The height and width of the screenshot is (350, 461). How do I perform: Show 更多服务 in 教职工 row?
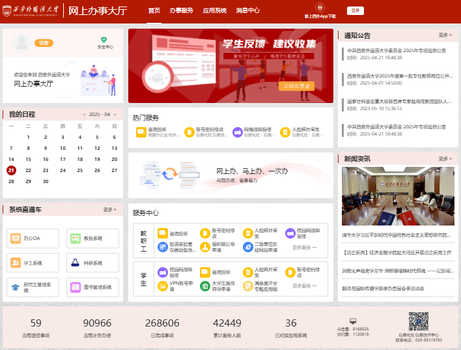coord(305,247)
